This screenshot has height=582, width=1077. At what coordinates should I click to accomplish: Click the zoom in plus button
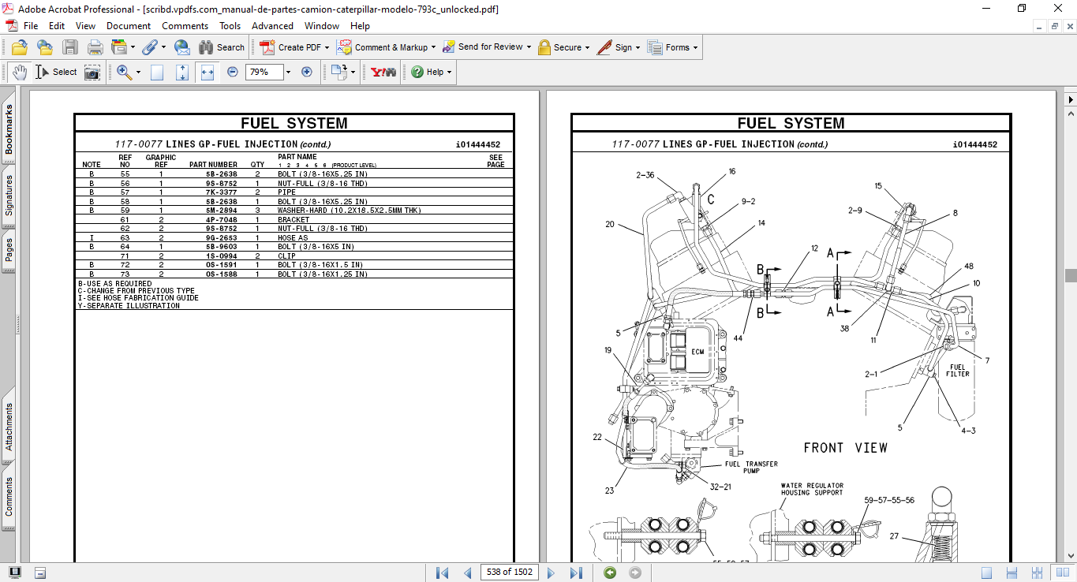[307, 72]
